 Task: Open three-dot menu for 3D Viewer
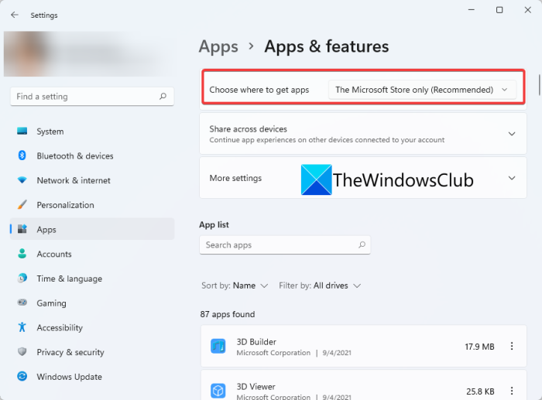tap(512, 391)
